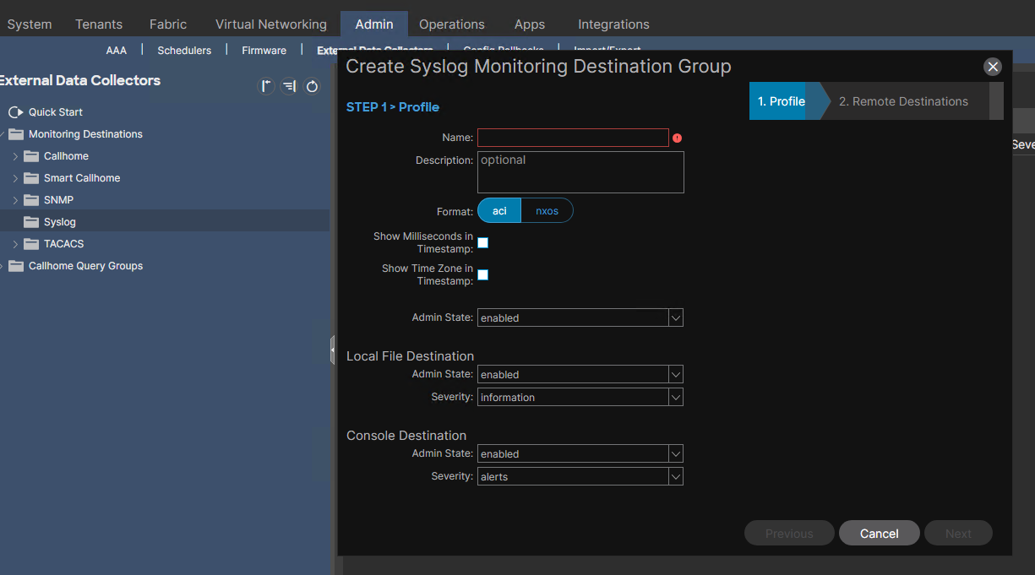The height and width of the screenshot is (575, 1035).
Task: Expand the Smart Callhome tree node
Action: (15, 178)
